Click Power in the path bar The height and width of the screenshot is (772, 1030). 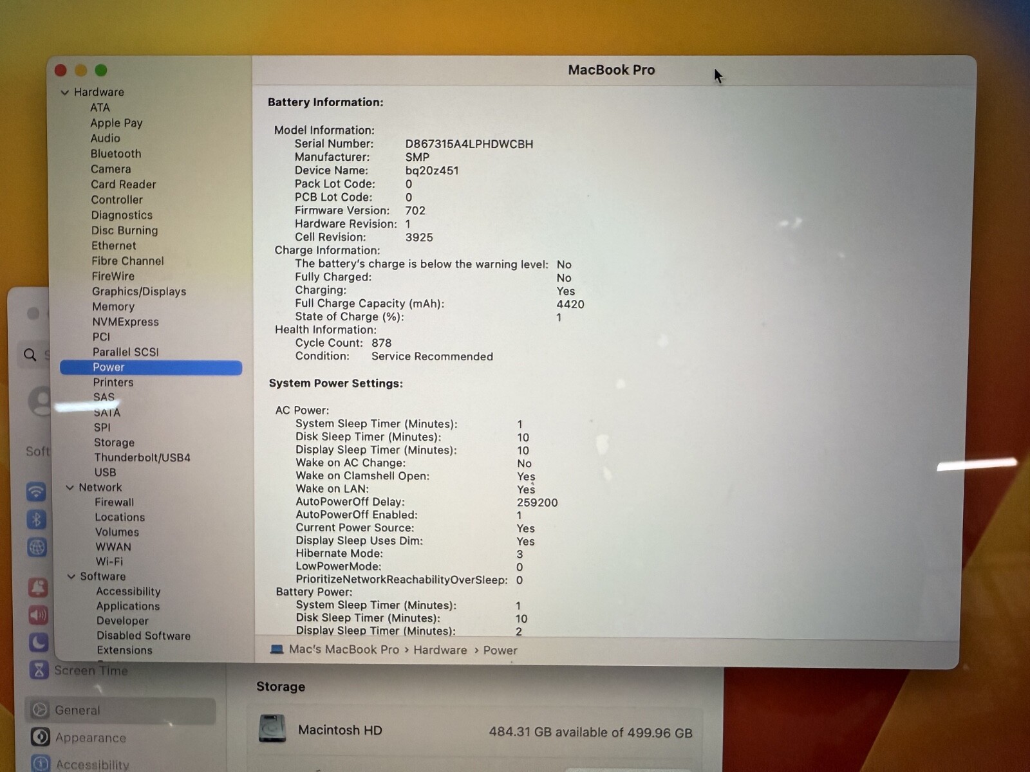(x=500, y=650)
